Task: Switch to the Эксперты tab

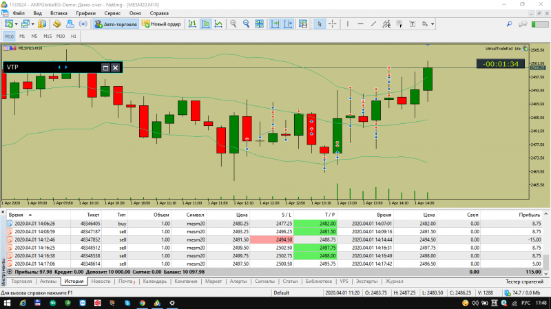Action: (366, 281)
